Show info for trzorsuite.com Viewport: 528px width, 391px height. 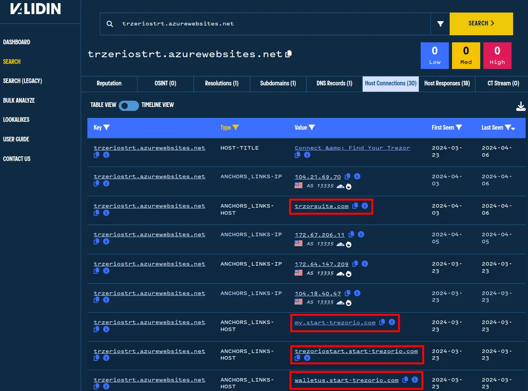tap(365, 206)
